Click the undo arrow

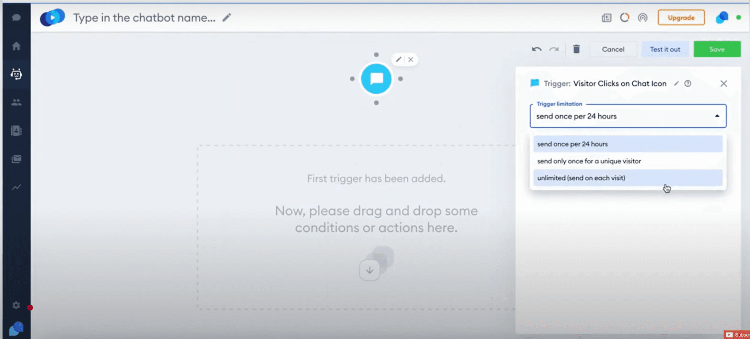pyautogui.click(x=537, y=49)
